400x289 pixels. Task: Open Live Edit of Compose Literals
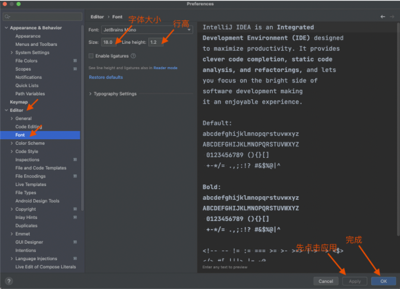[46, 267]
